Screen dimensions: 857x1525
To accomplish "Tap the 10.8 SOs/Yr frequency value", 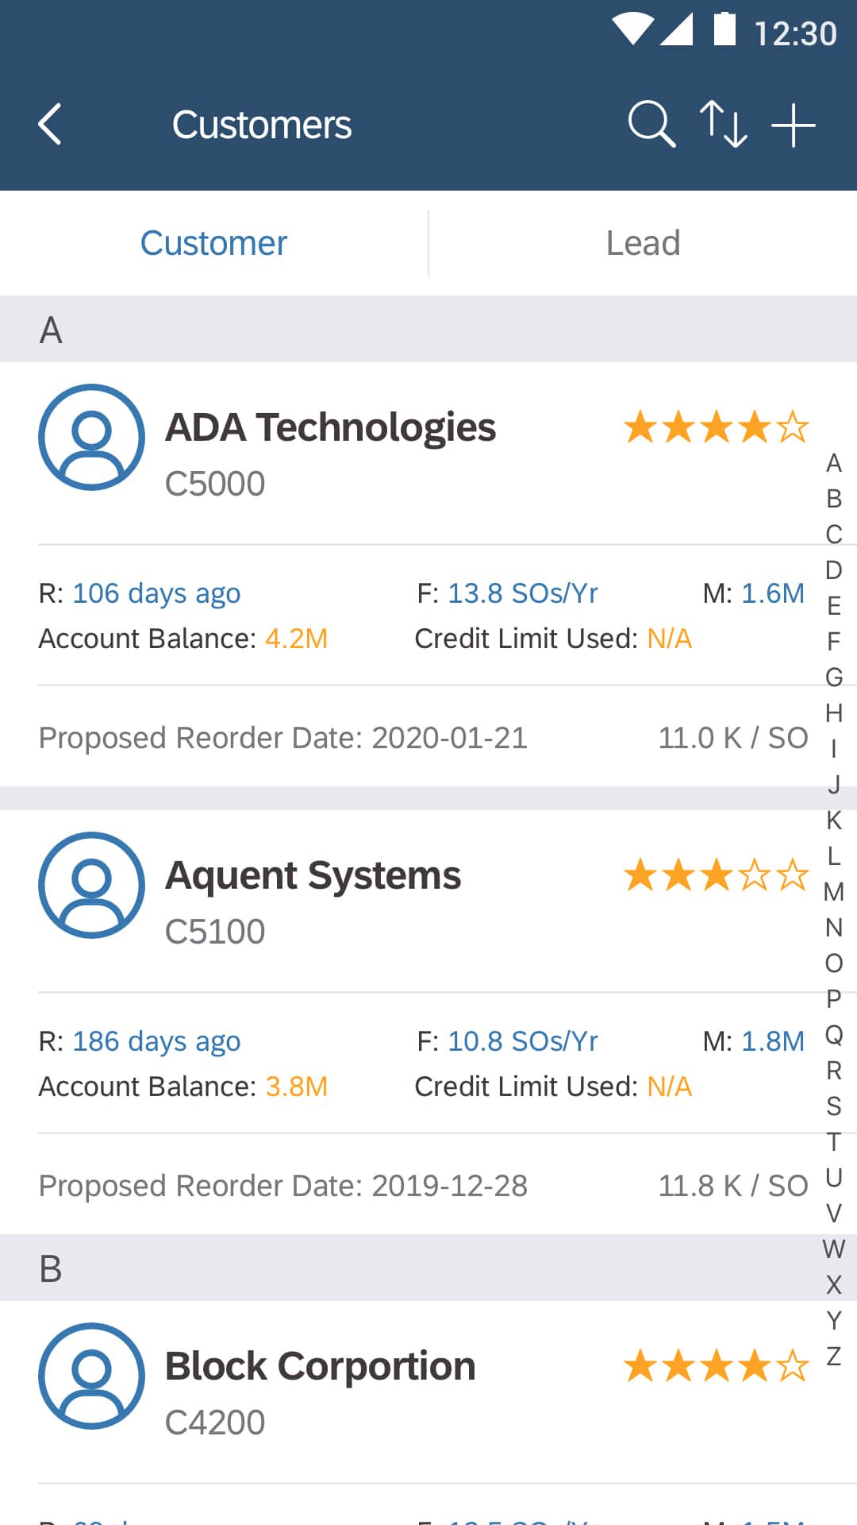I will 523,1041.
